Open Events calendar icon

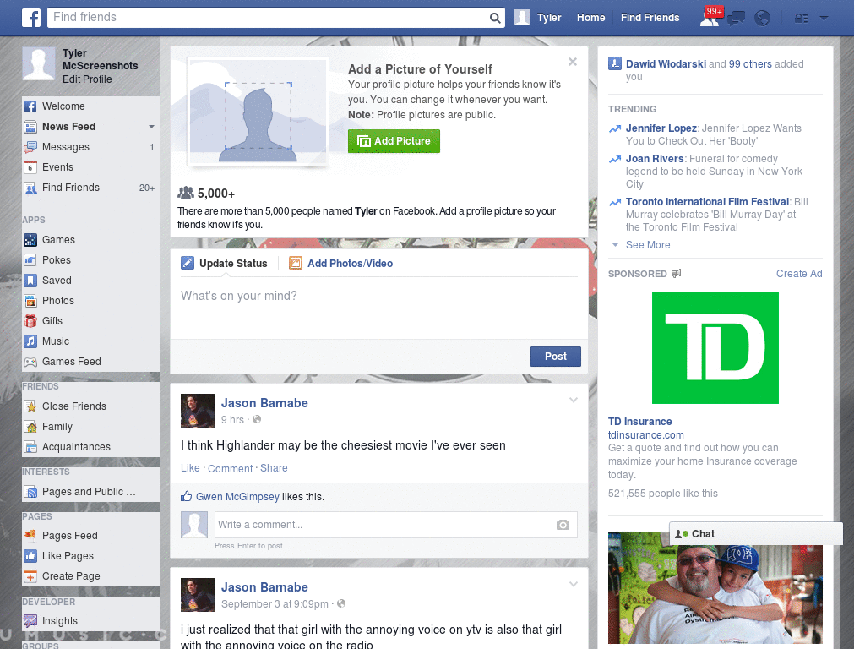point(30,167)
